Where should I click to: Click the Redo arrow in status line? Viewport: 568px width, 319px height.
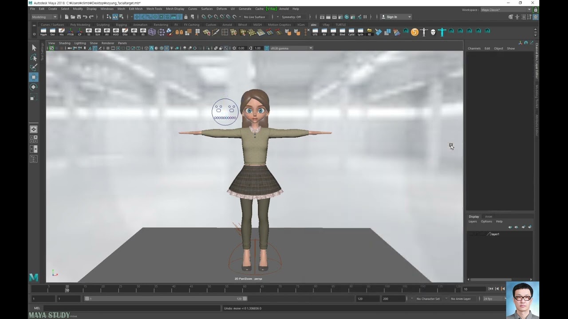coord(91,17)
